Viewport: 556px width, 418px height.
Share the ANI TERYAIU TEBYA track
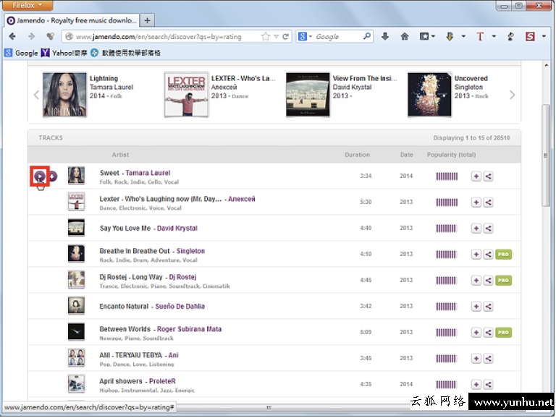[x=488, y=358]
